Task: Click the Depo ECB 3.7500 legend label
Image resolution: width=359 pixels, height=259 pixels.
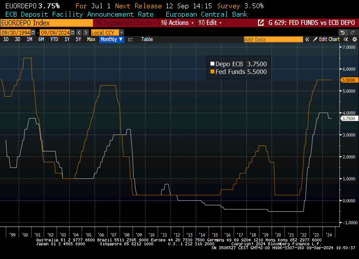Action: click(x=241, y=64)
